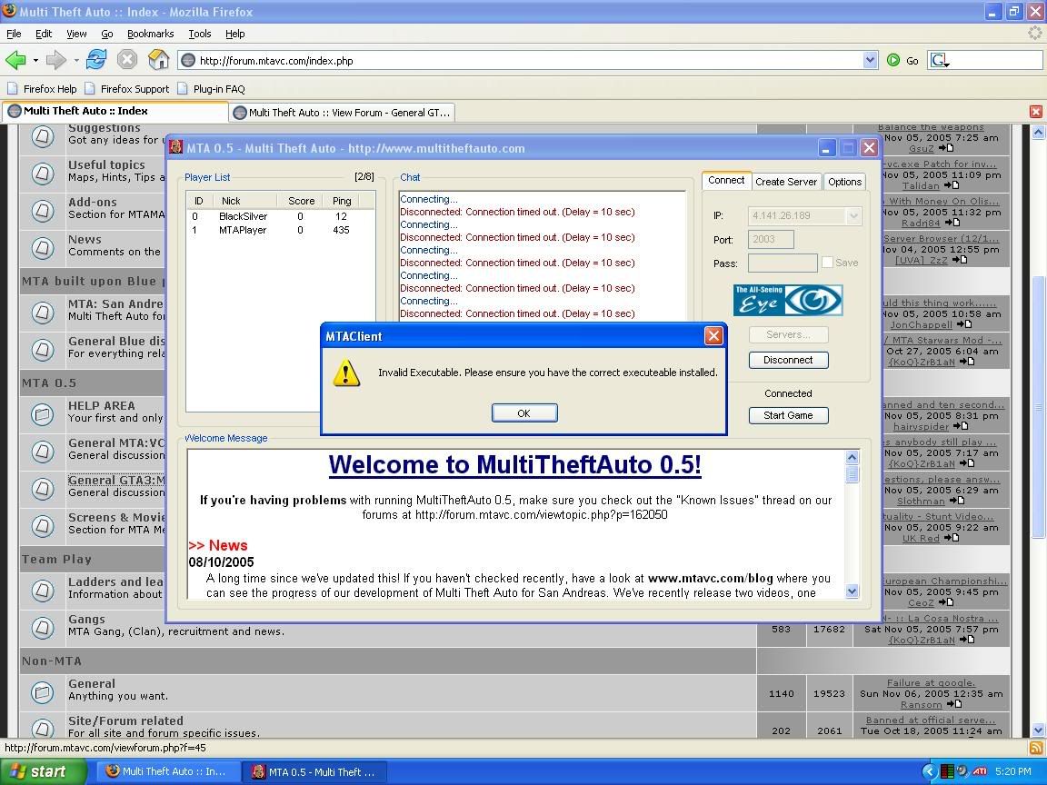
Task: Switch to the Create Server tab
Action: tap(786, 182)
